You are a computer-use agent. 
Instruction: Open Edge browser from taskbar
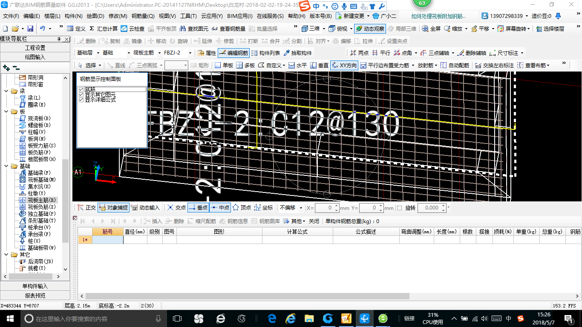pyautogui.click(x=272, y=318)
